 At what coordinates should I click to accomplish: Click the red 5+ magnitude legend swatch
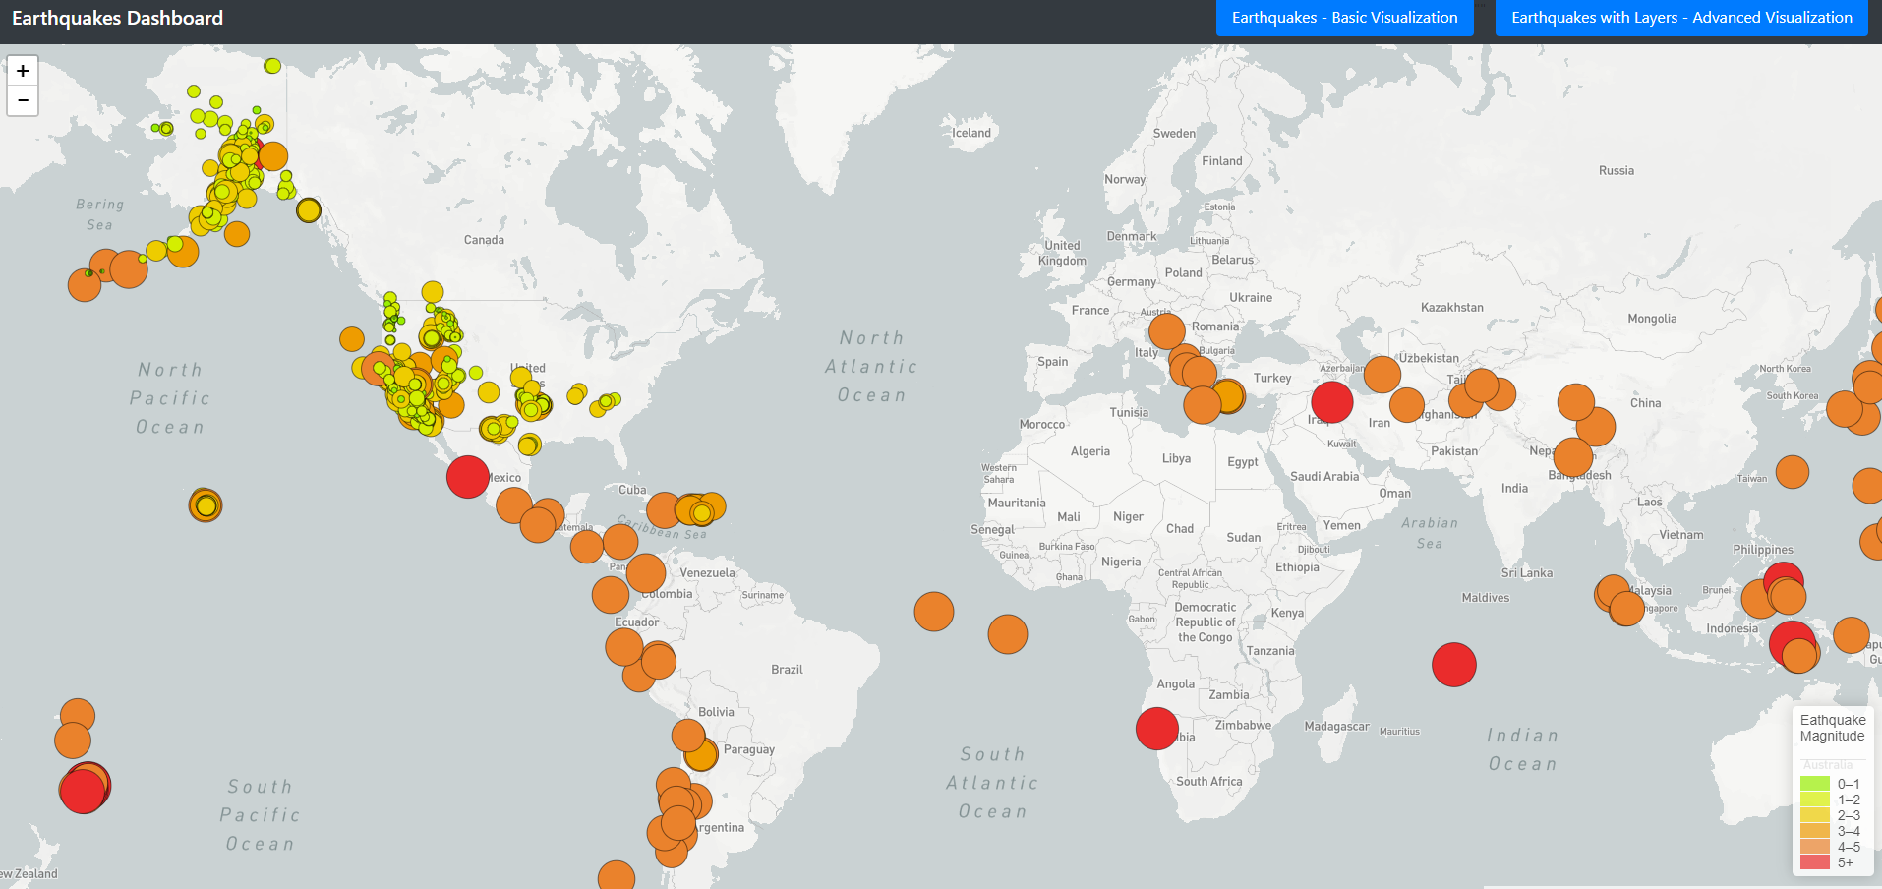(x=1816, y=862)
